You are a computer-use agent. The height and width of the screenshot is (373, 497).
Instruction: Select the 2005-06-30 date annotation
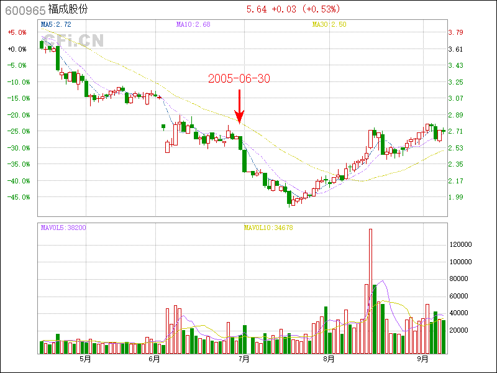click(x=239, y=79)
